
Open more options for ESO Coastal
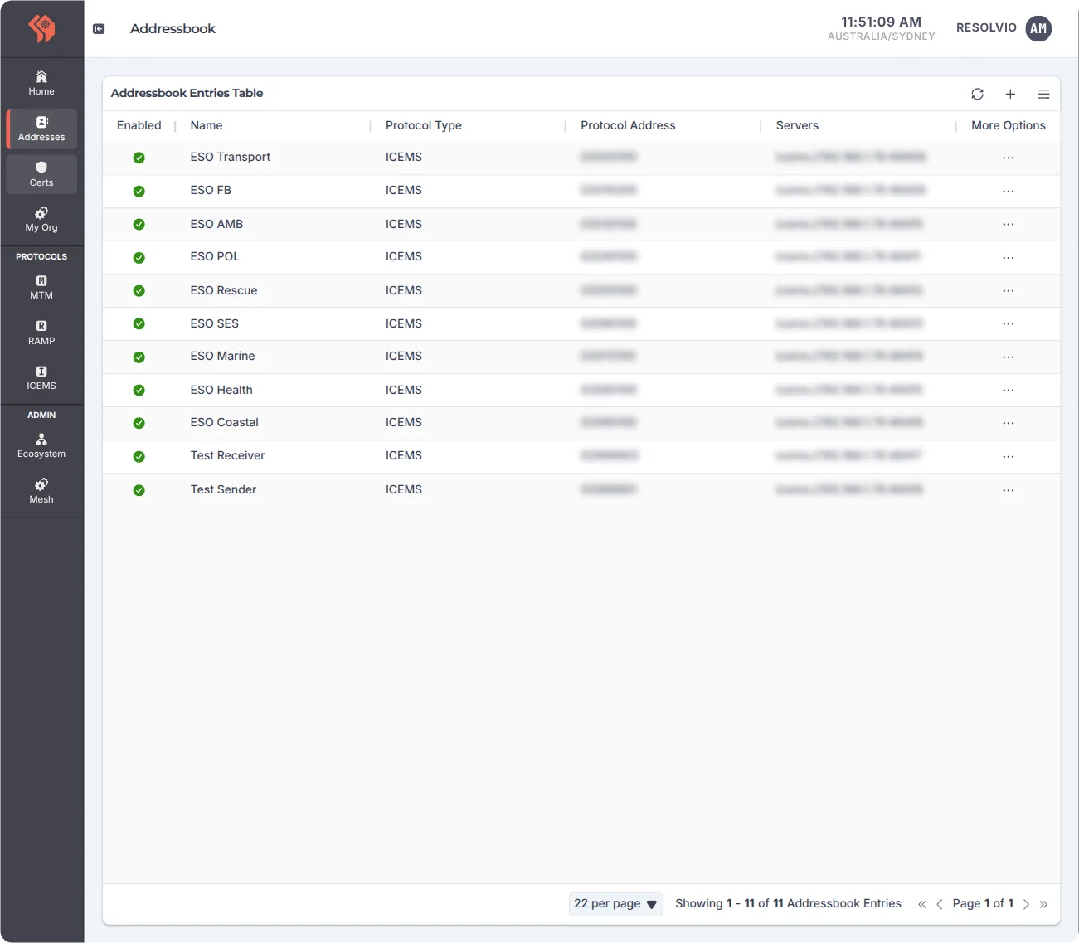(1009, 423)
